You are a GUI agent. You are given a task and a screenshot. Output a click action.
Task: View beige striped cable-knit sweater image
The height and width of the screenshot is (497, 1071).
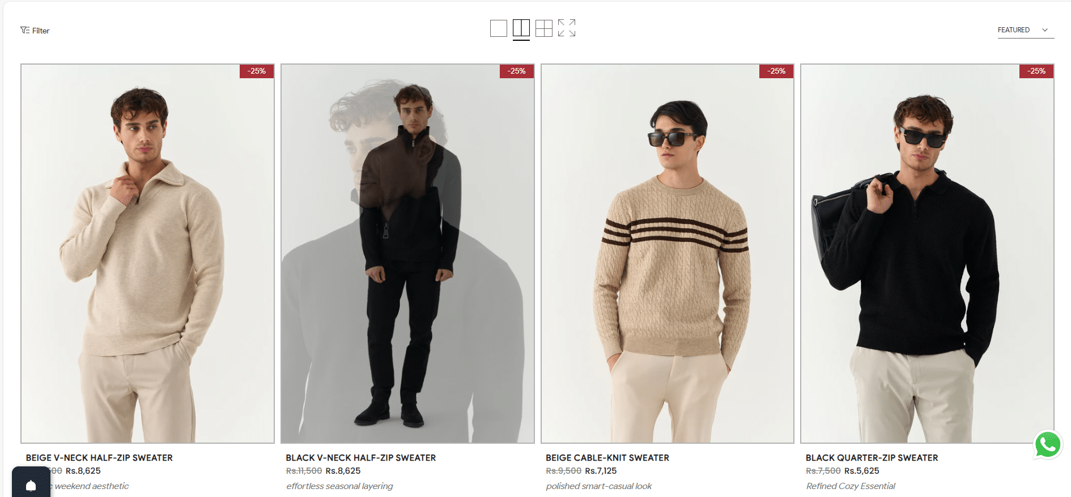click(668, 253)
